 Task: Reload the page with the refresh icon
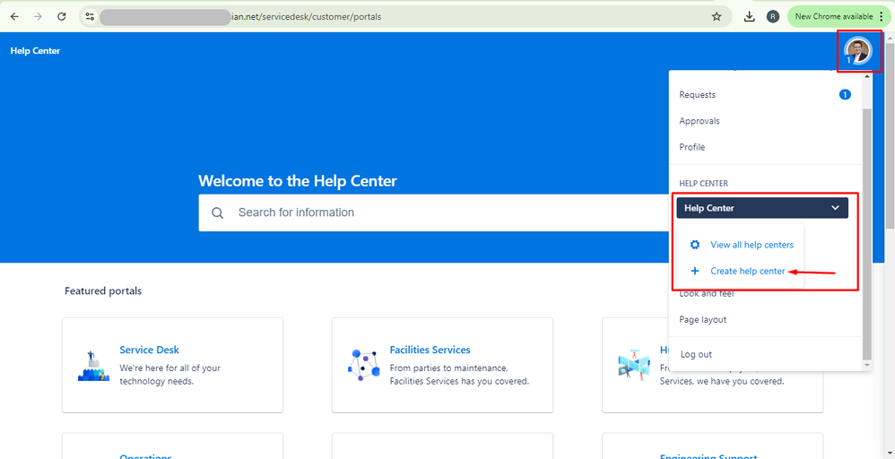[x=62, y=16]
